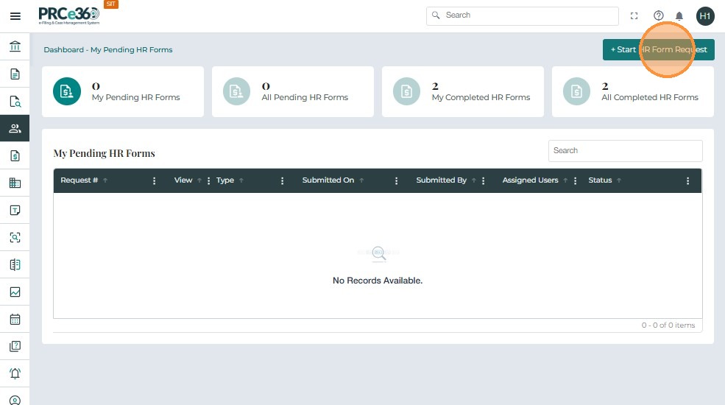The width and height of the screenshot is (725, 405).
Task: Click the 'No Records Available.' message
Action: (378, 281)
